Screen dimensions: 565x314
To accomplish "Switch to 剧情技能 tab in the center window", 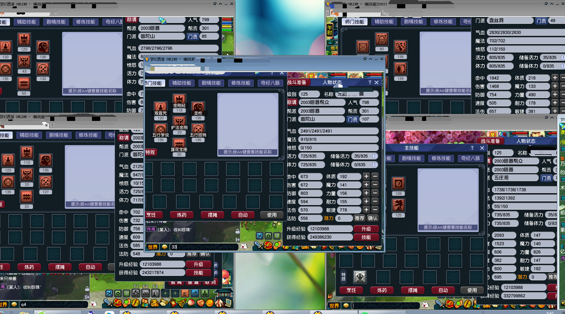I will (211, 83).
